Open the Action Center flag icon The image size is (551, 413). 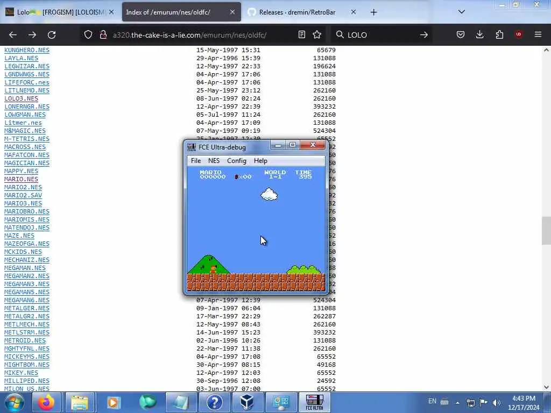[x=484, y=402]
